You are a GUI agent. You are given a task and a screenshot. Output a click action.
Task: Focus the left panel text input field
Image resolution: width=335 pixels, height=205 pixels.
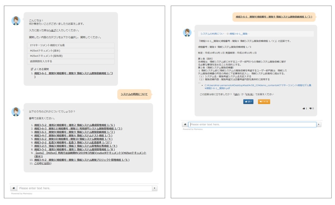pyautogui.click(x=84, y=188)
